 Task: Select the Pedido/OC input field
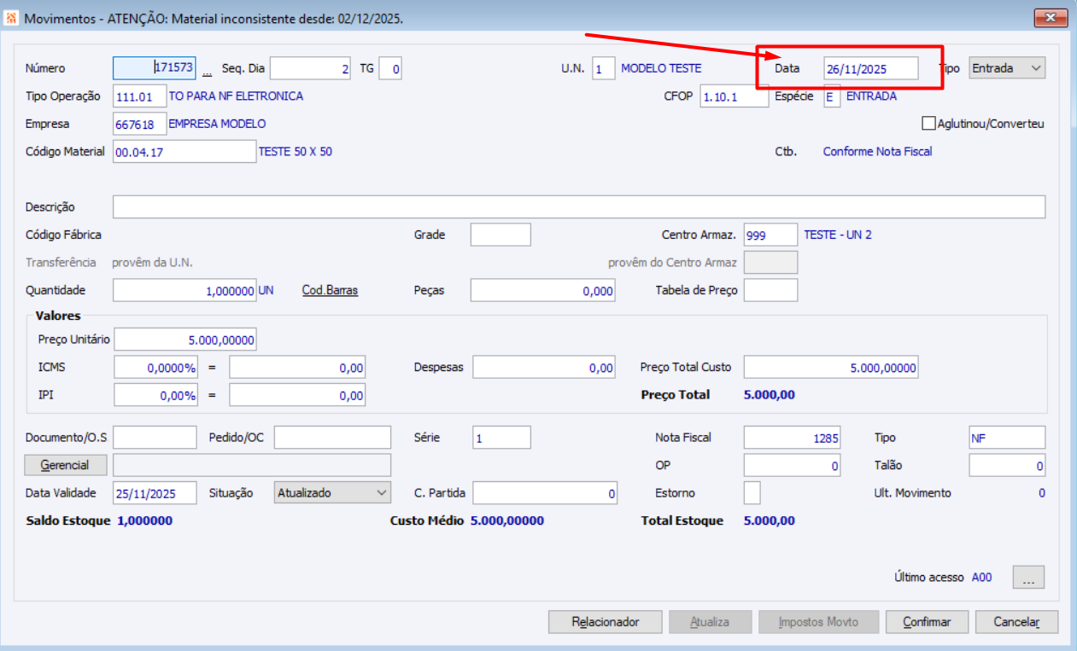click(332, 437)
